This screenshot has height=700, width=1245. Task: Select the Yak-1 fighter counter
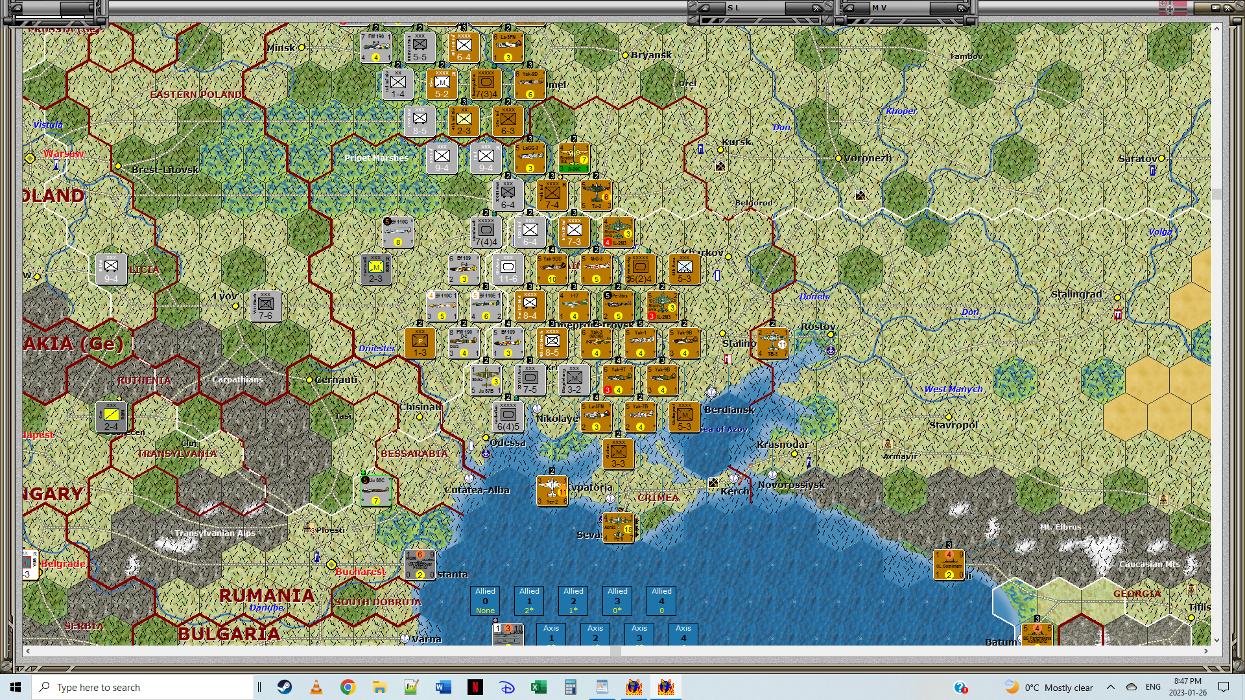[641, 343]
